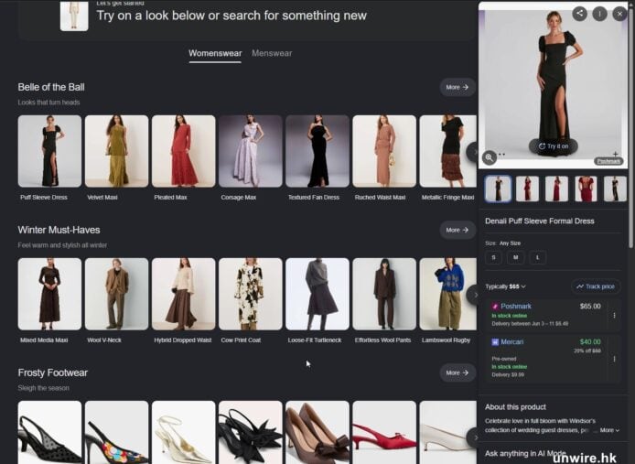635x464 pixels.
Task: Open the Poshmark seller link
Action: coord(515,307)
